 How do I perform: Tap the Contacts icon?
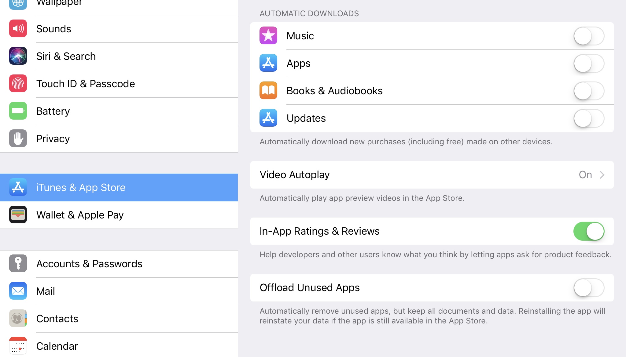pos(18,319)
